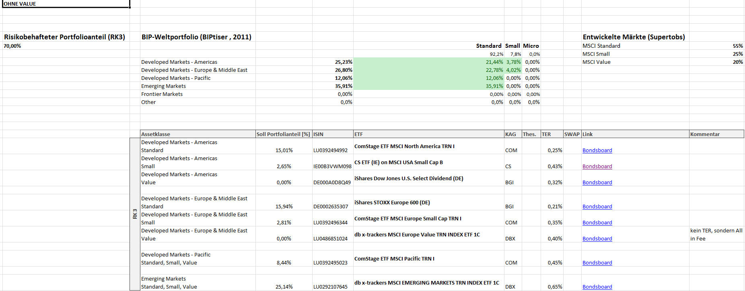Open Bondsboard link for ComStage MSCI North America
This screenshot has width=745, height=291.
tap(597, 150)
